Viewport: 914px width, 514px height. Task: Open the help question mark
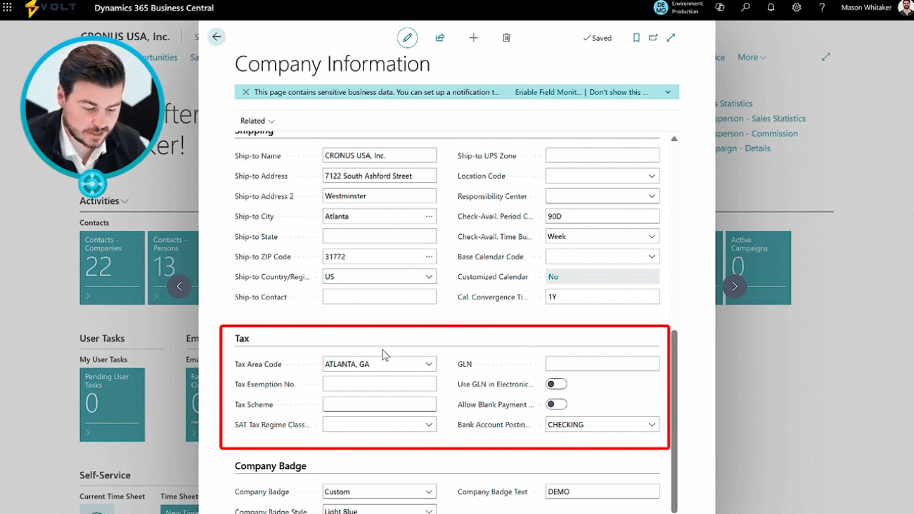(x=822, y=8)
